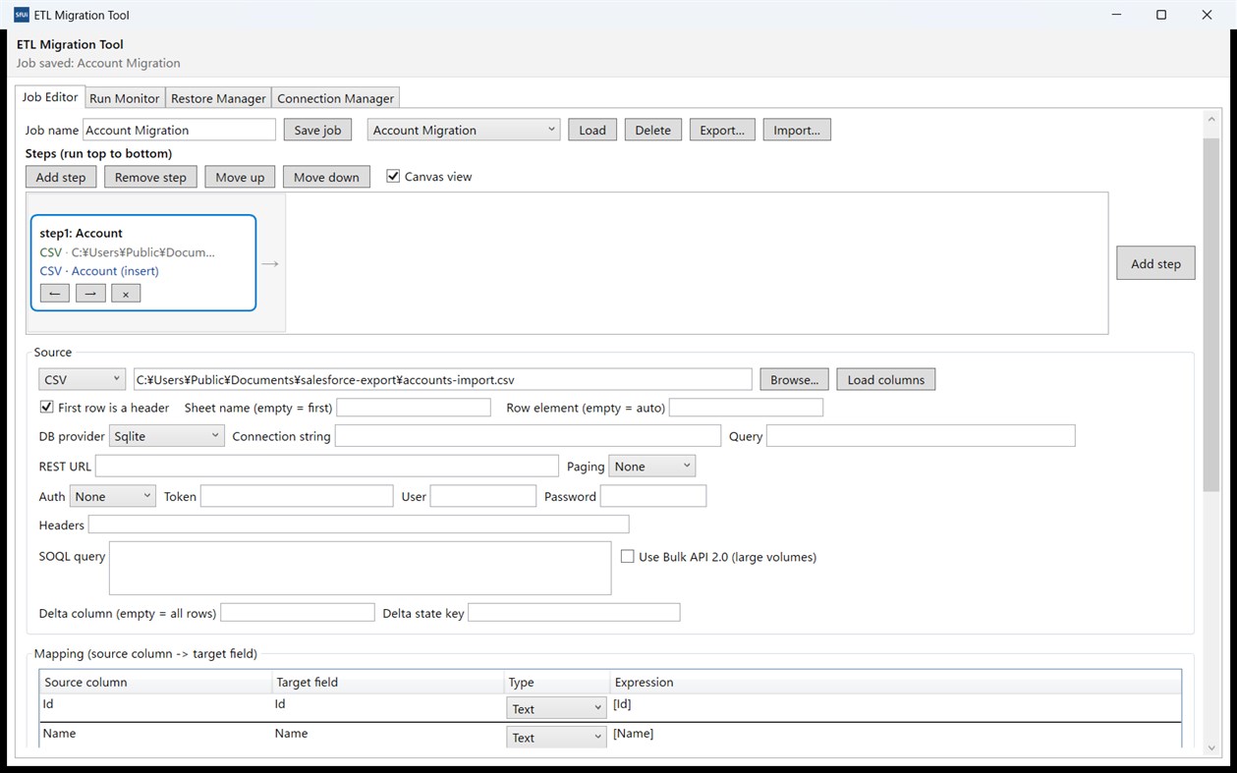1237x773 pixels.
Task: Toggle the "First row is a header" checkbox
Action: [x=46, y=407]
